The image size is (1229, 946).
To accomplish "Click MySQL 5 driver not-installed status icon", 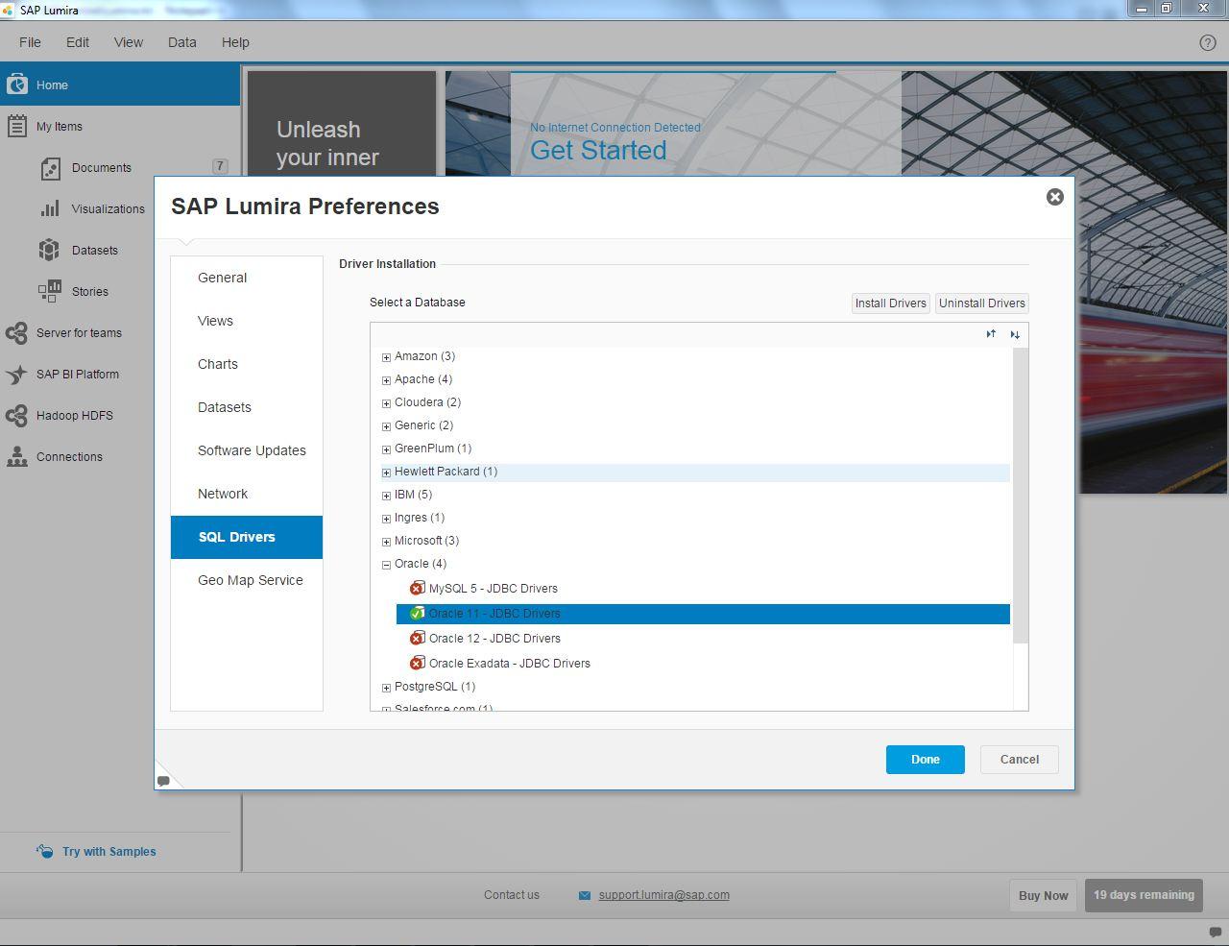I will point(417,588).
